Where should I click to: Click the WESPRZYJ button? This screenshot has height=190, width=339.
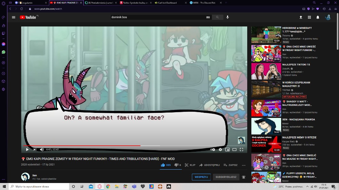[x=201, y=177]
